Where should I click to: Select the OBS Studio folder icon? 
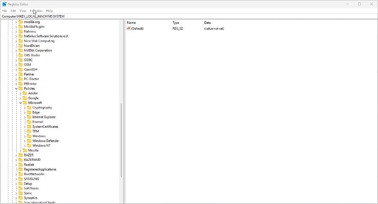(21, 55)
